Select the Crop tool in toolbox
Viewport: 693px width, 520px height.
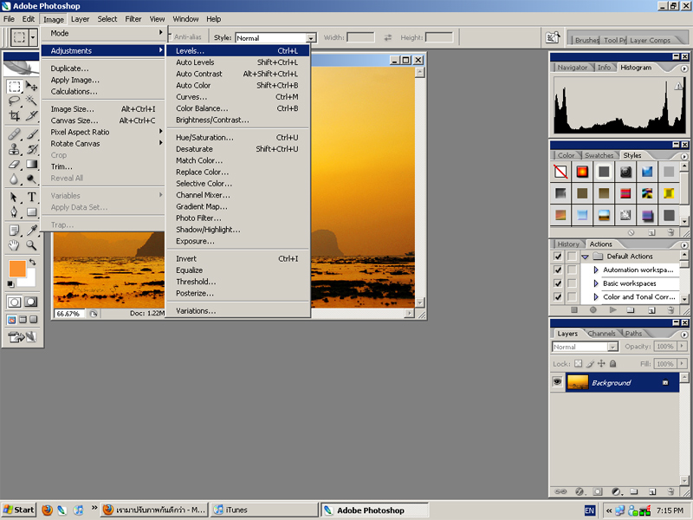[15, 115]
